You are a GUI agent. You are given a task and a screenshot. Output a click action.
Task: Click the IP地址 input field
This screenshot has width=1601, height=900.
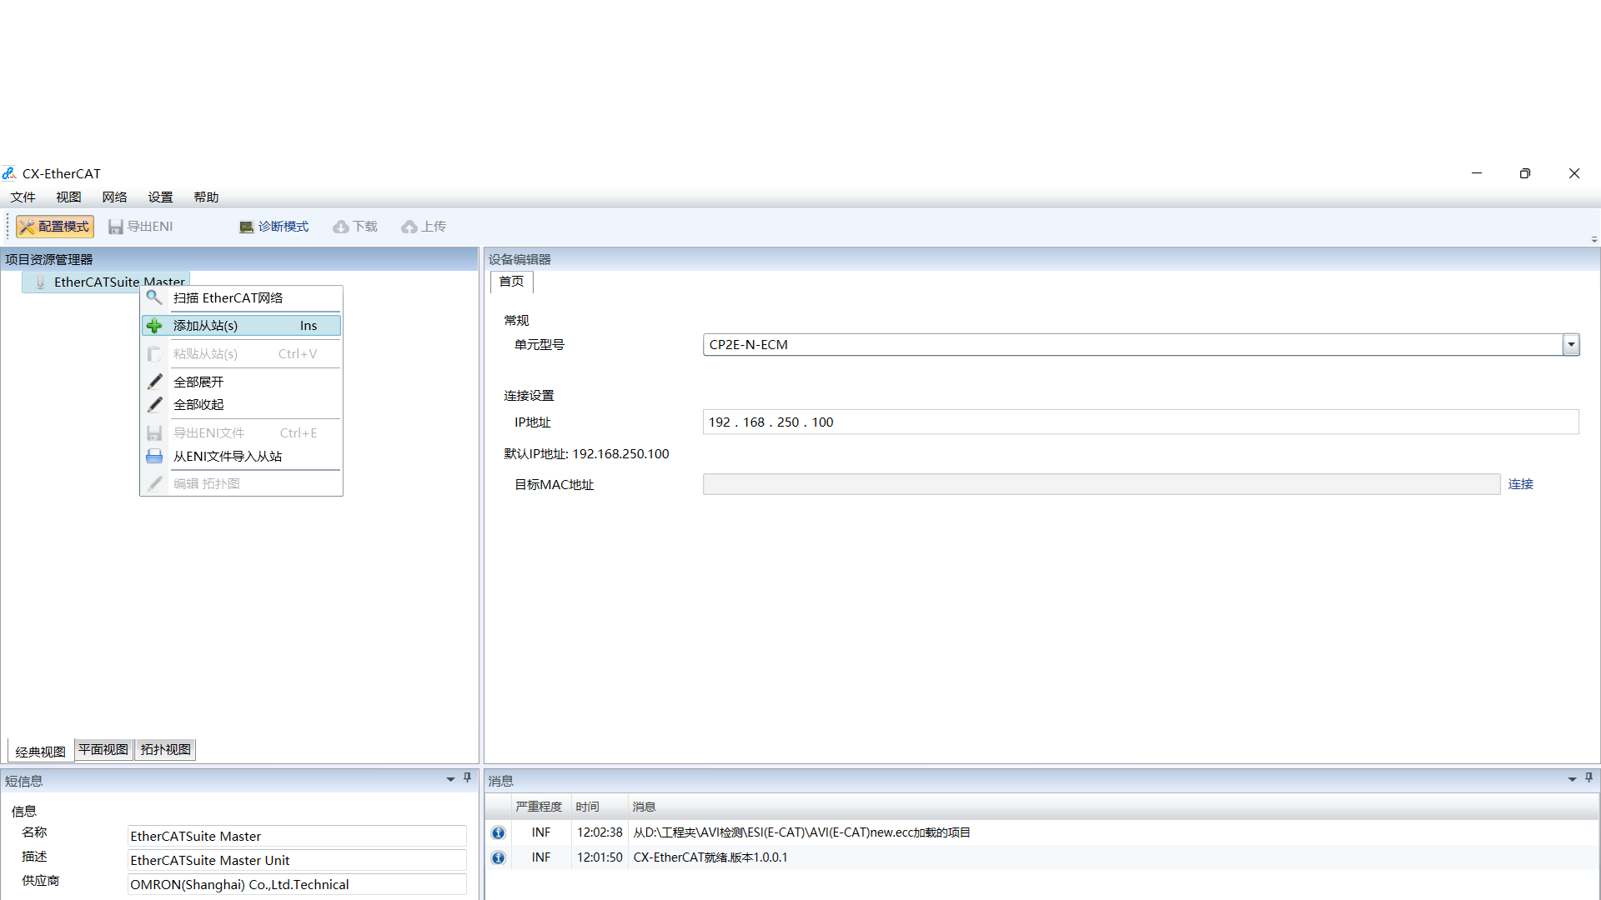coord(1139,422)
